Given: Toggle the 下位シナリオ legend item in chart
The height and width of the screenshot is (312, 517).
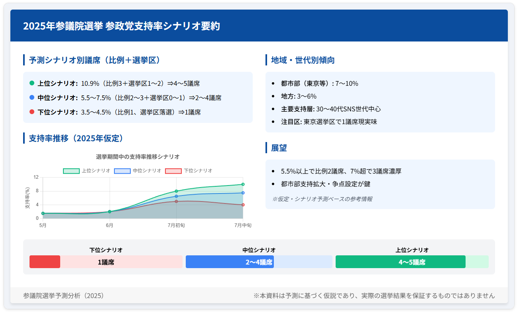Looking at the screenshot, I should coord(189,171).
